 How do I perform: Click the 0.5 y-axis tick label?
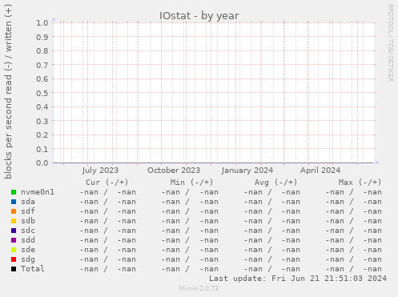click(x=42, y=93)
